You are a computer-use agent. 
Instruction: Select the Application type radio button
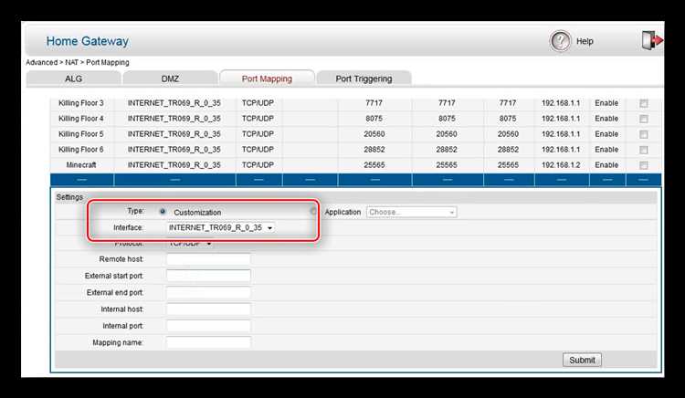[x=313, y=212]
